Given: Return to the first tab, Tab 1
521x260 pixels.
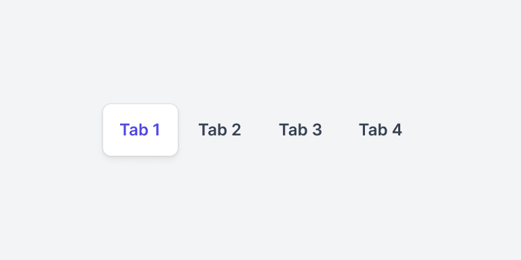Looking at the screenshot, I should click(x=140, y=130).
